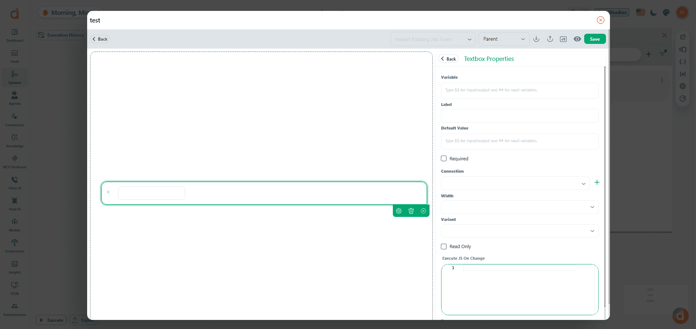Screen dimensions: 696x329
Task: Click the (x) variables icon in right rail
Action: (x=683, y=74)
